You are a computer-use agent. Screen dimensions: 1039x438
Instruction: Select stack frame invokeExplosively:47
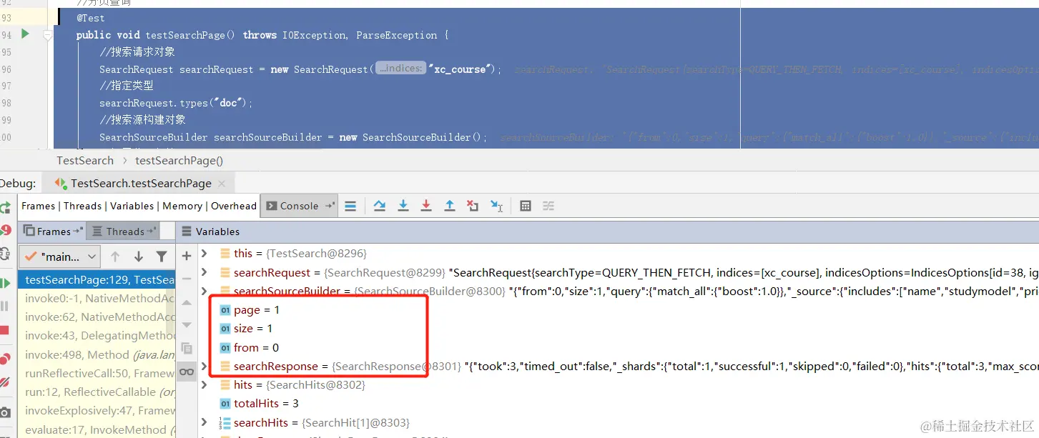coord(97,410)
